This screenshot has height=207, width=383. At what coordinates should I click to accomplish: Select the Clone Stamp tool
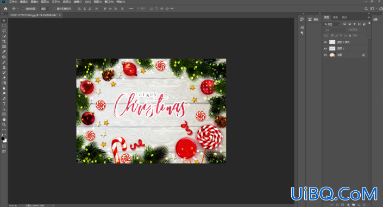coord(4,67)
